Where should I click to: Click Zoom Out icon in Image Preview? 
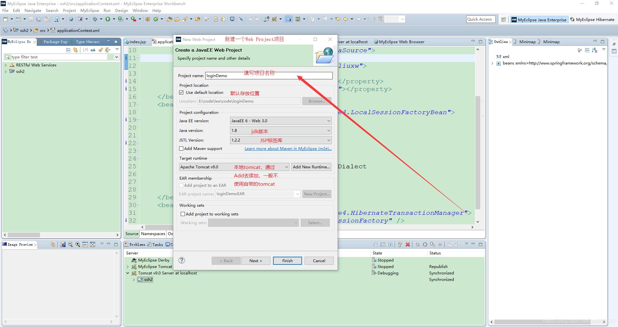[70, 244]
